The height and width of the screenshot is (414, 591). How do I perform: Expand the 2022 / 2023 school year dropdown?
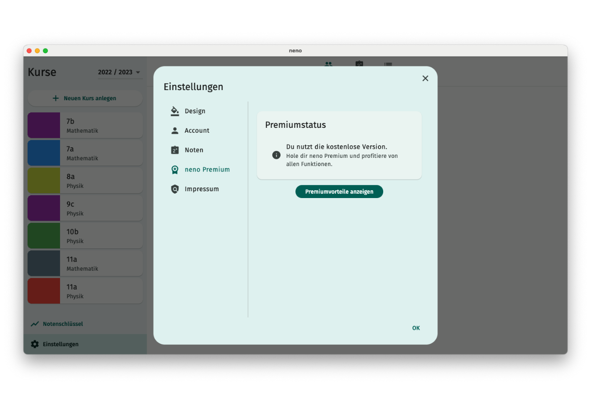pyautogui.click(x=119, y=72)
